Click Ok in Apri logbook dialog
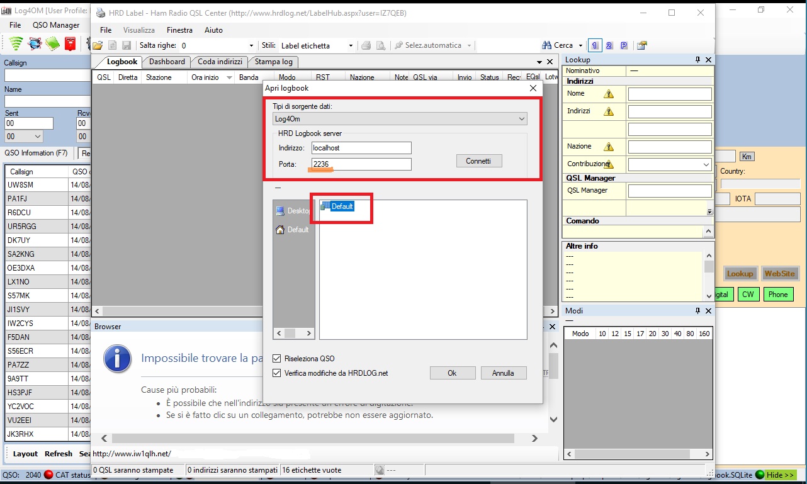 452,373
